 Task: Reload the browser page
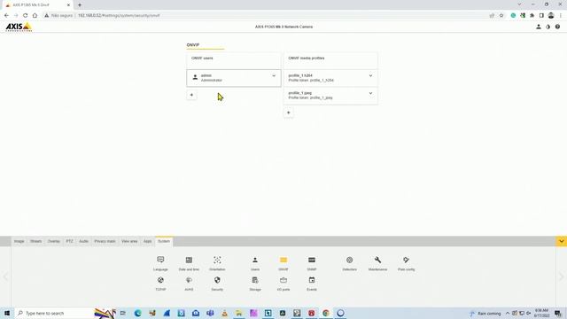click(x=26, y=16)
